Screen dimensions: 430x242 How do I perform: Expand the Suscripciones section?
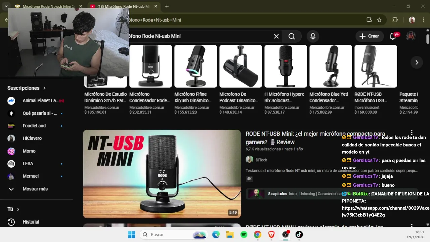click(x=27, y=88)
